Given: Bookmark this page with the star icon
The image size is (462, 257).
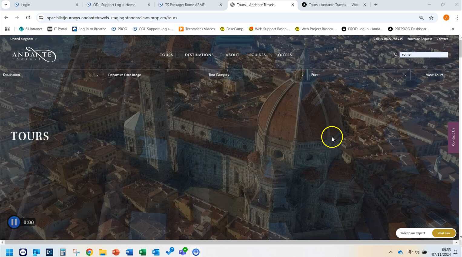Looking at the screenshot, I should [431, 18].
